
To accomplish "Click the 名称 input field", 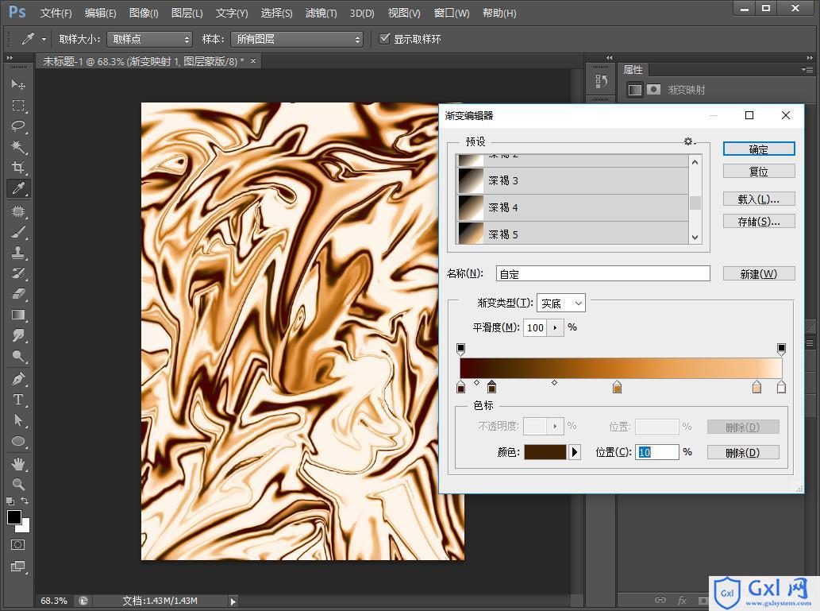I will pyautogui.click(x=603, y=274).
